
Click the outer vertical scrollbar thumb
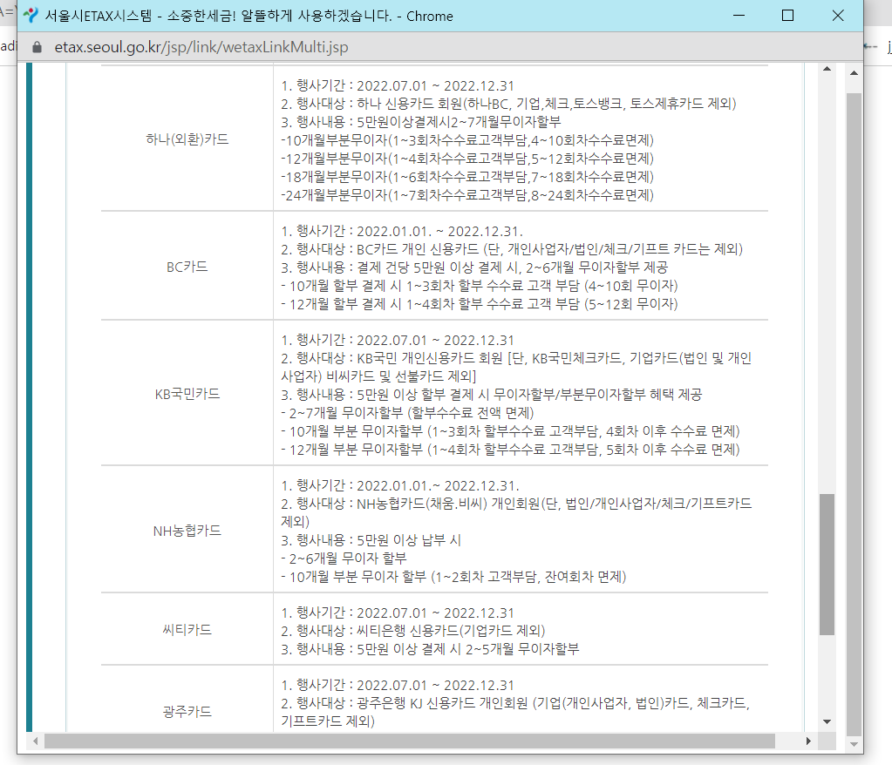pyautogui.click(x=854, y=415)
